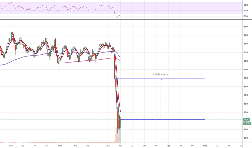Click the measurement label "9.54 (66.60%) 954"
Image resolution: width=252 pixels, height=148 pixels.
(161, 74)
